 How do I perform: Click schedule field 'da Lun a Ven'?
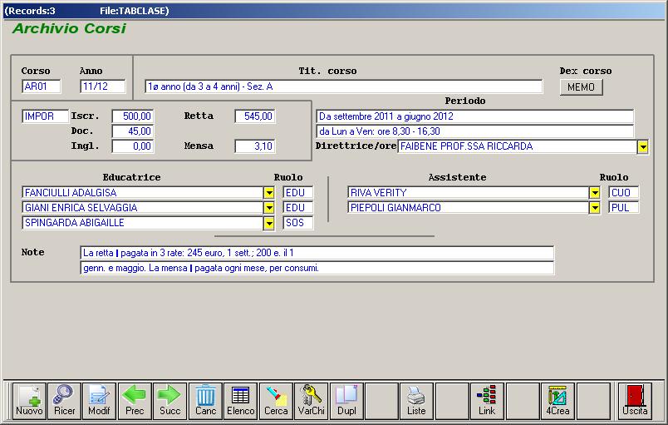(x=475, y=131)
